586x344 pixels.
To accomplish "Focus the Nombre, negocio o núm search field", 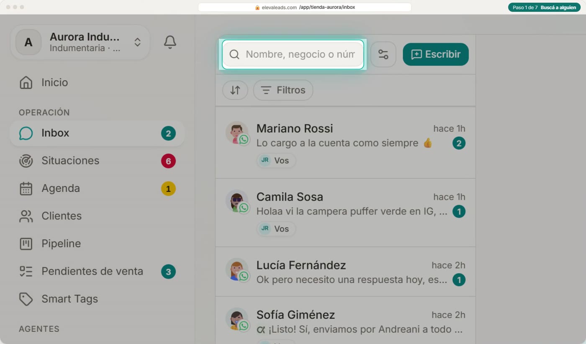I will tap(293, 54).
